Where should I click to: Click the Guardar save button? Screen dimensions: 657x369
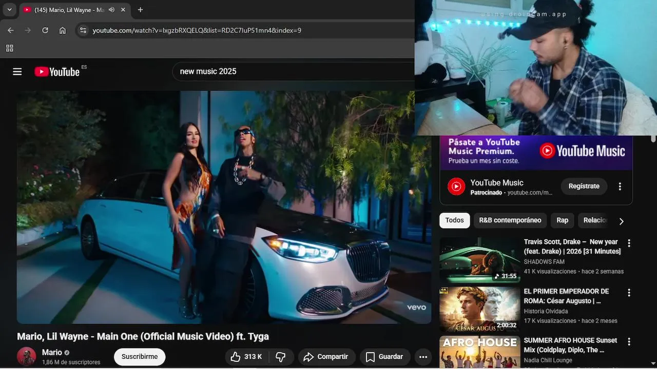coord(384,357)
